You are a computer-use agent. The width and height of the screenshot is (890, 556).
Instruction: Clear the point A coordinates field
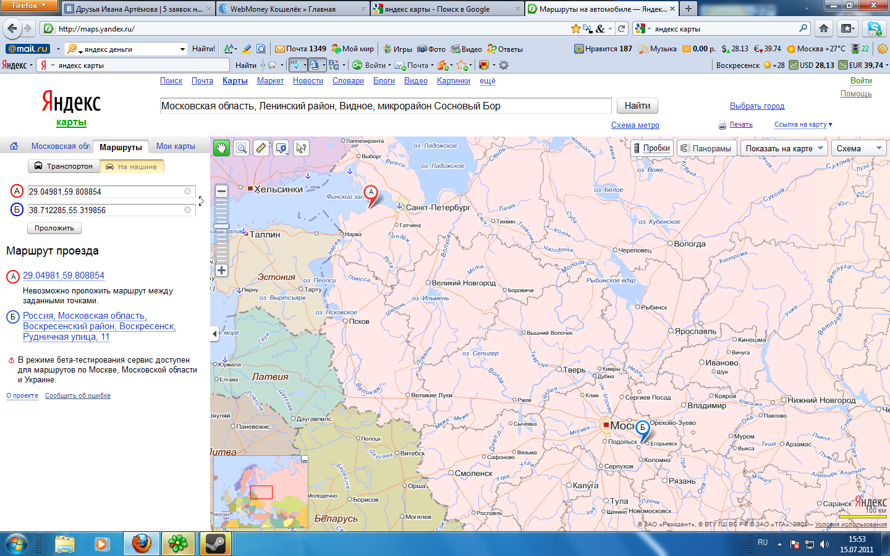pos(187,192)
